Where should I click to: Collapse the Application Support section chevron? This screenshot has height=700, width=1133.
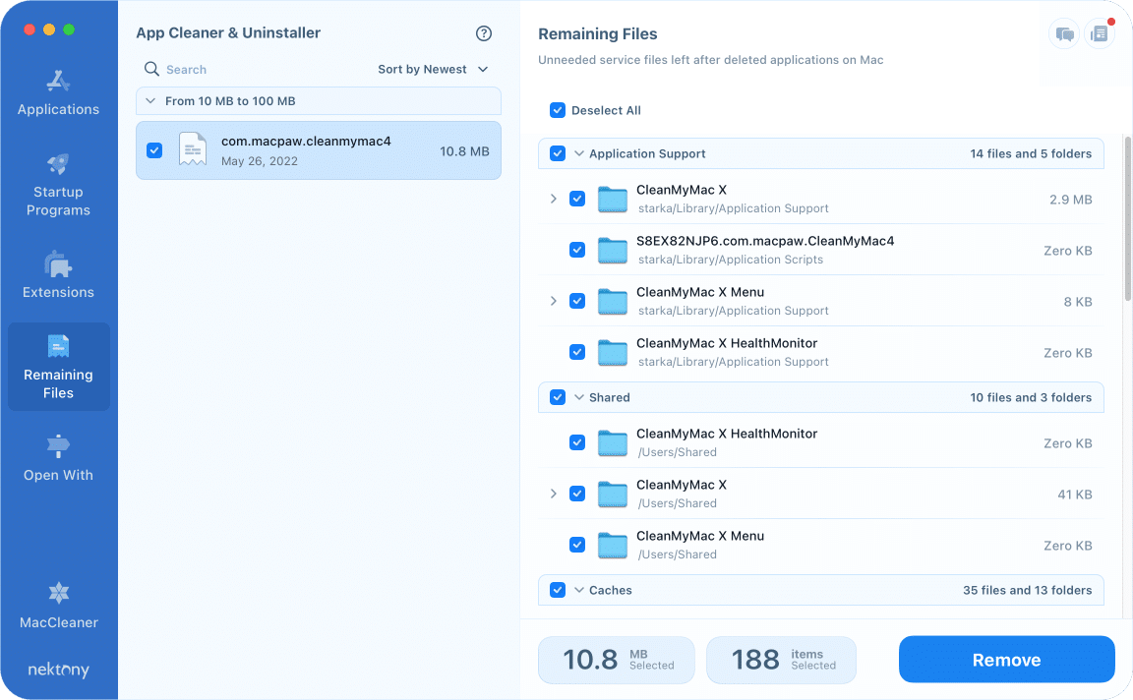(x=578, y=153)
